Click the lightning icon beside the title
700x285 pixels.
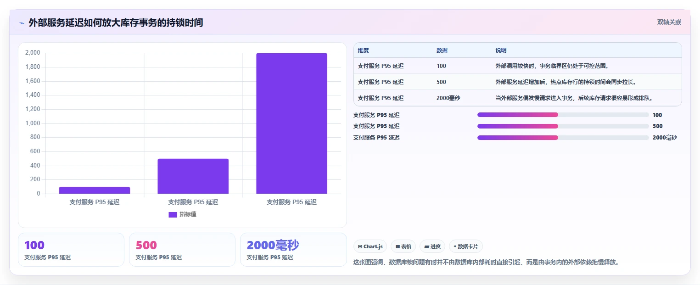coord(22,23)
